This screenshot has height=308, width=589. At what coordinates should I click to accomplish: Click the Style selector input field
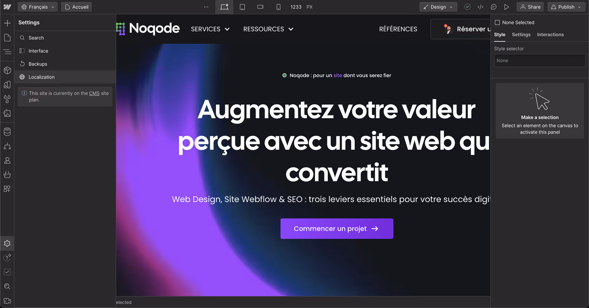coord(540,60)
